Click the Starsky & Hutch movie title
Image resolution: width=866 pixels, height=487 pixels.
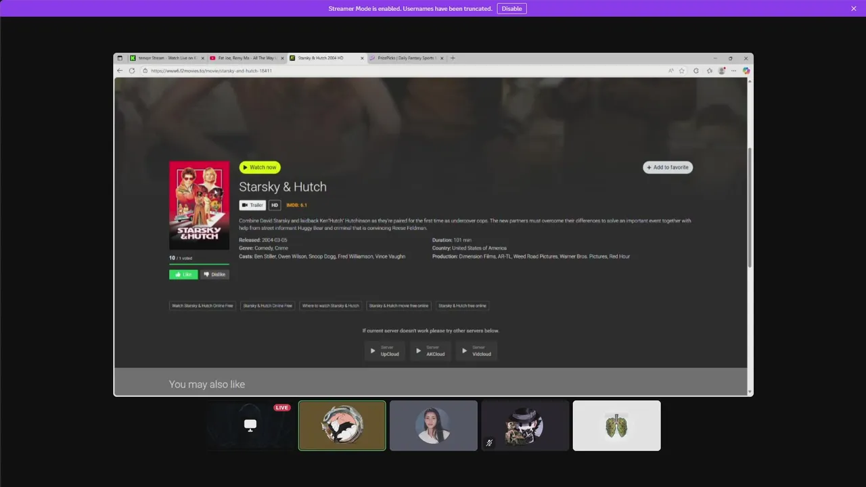283,187
